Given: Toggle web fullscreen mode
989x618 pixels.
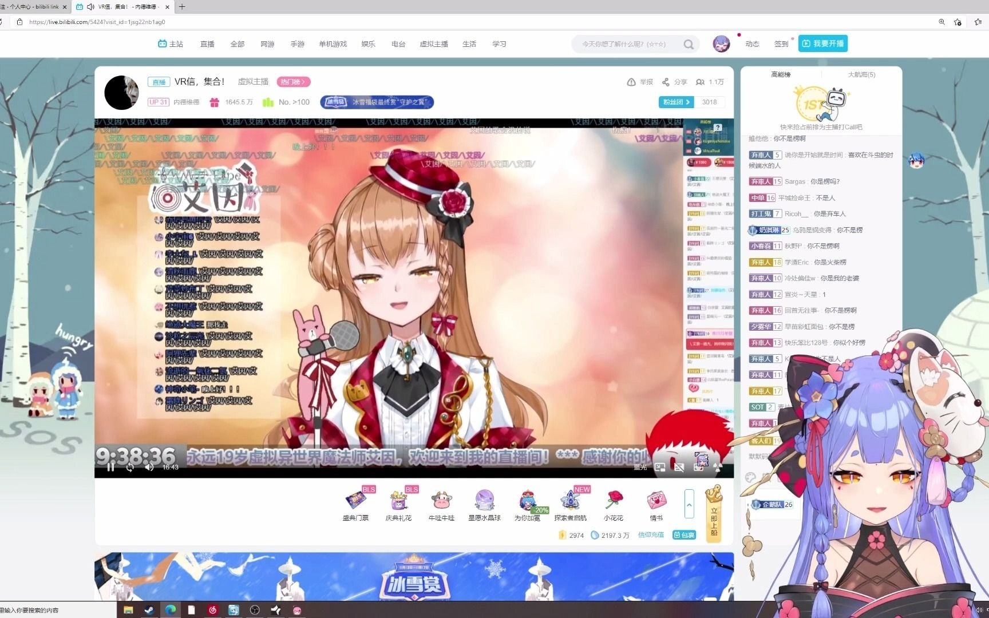Looking at the screenshot, I should [x=699, y=468].
